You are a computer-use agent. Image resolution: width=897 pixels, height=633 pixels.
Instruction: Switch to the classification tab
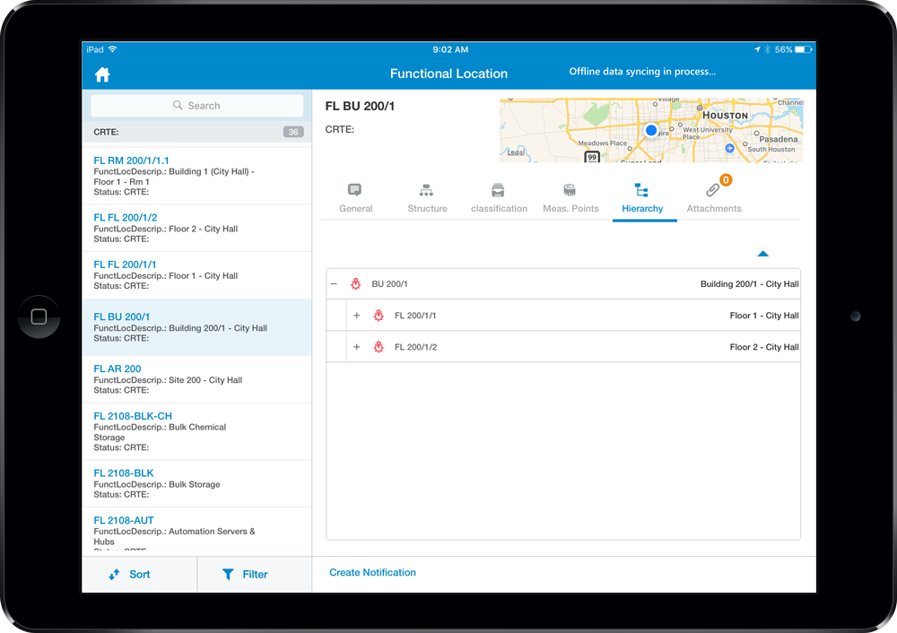point(499,198)
